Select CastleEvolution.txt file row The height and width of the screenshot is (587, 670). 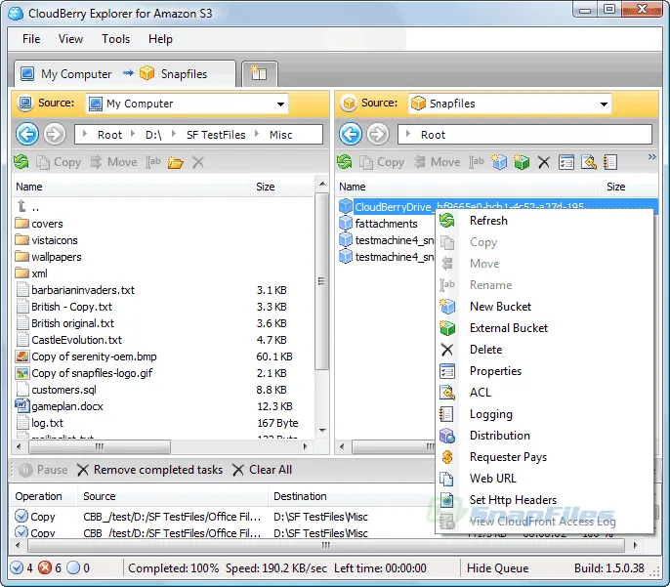point(164,340)
